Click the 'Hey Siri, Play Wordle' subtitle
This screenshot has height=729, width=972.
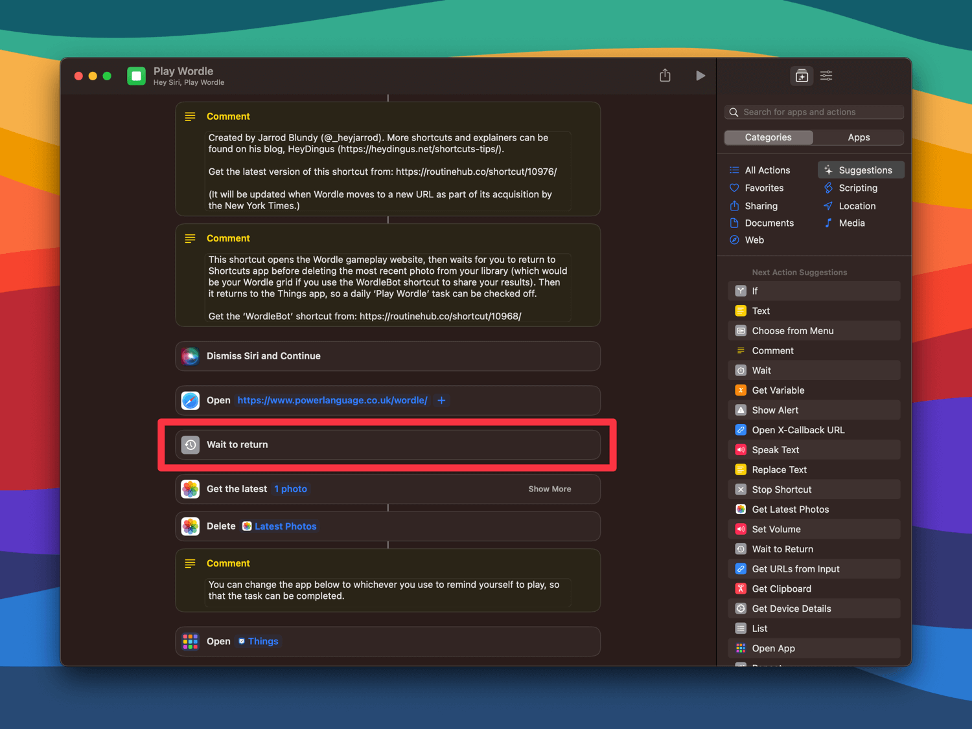(189, 83)
